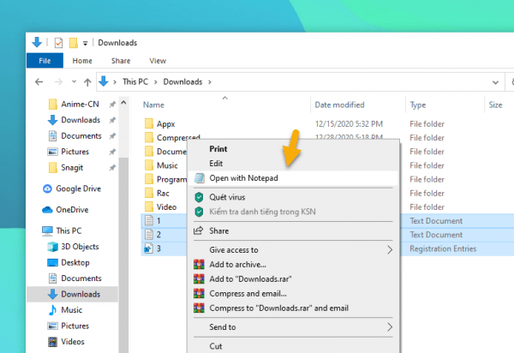Viewport: 514px width, 353px height.
Task: Choose Compress to "Downloads.rar" and email
Action: [278, 308]
